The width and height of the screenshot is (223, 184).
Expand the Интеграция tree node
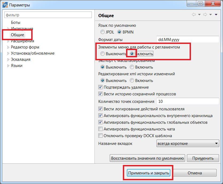click(x=8, y=29)
